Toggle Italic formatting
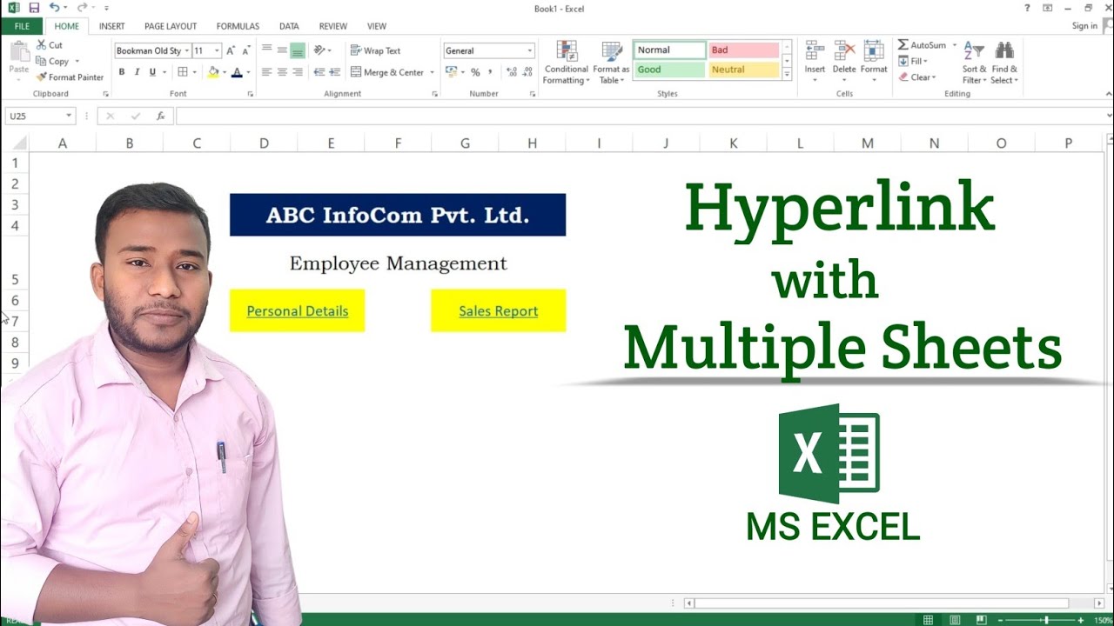This screenshot has width=1114, height=626. click(138, 72)
